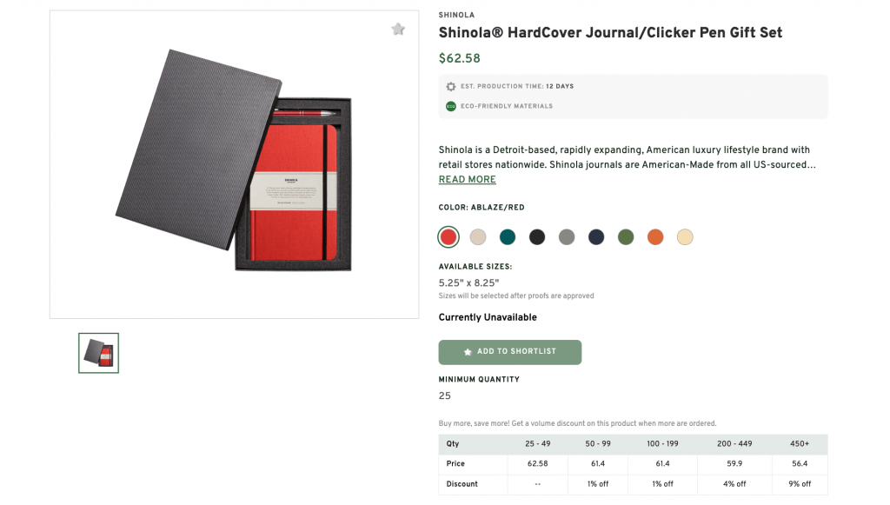Click the star favorite icon on the product image
This screenshot has width=890, height=505.
[x=398, y=29]
